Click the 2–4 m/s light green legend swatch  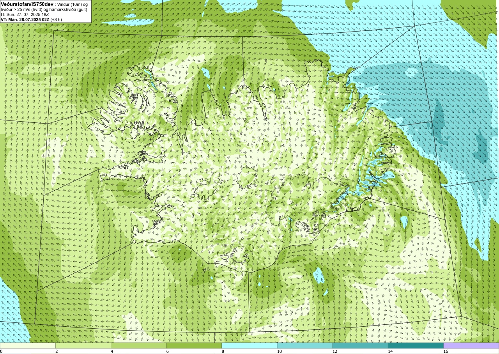pyautogui.click(x=83, y=345)
